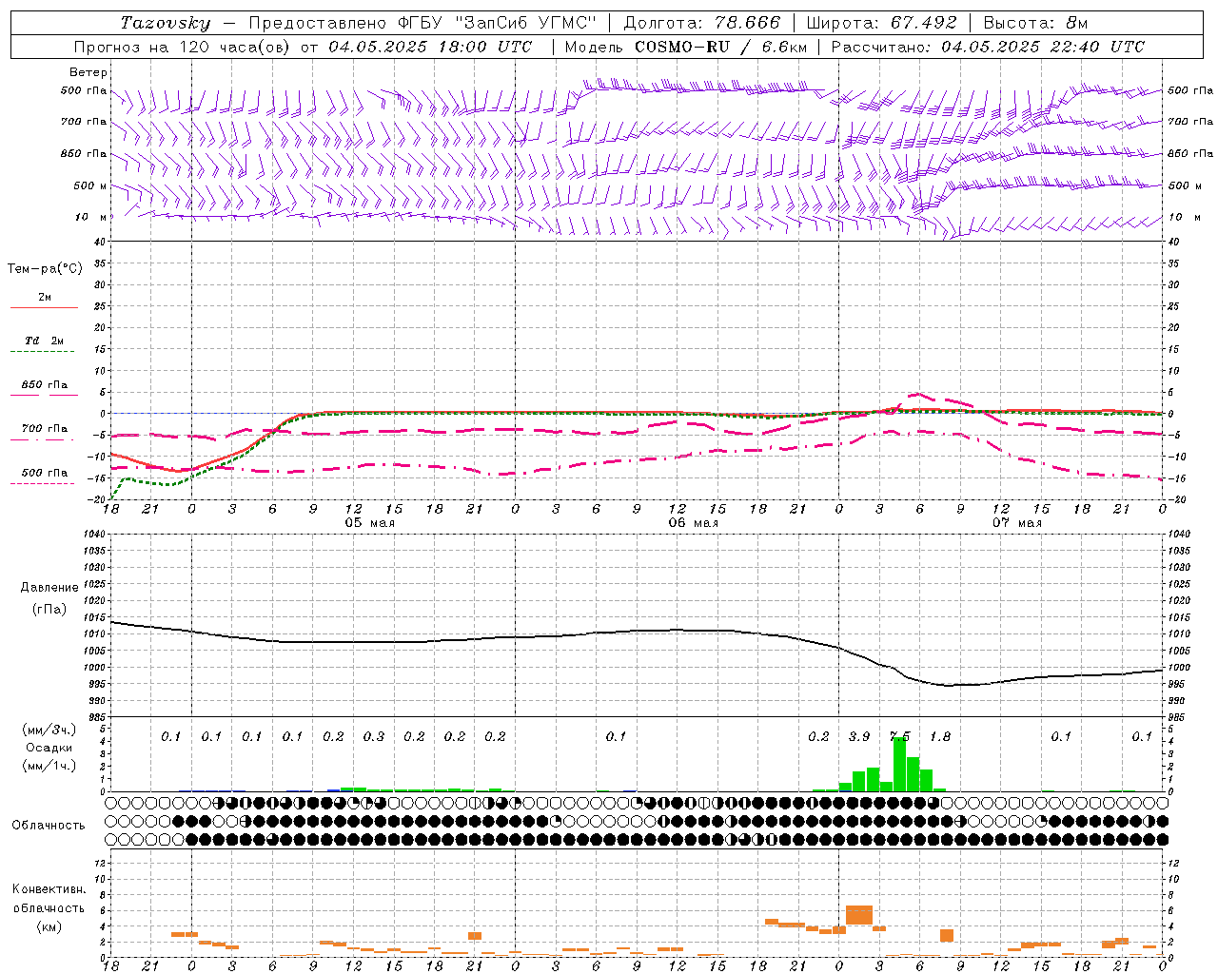The image size is (1218, 974).
Task: Click the "Облачность" cloud cover label
Action: pyautogui.click(x=49, y=826)
